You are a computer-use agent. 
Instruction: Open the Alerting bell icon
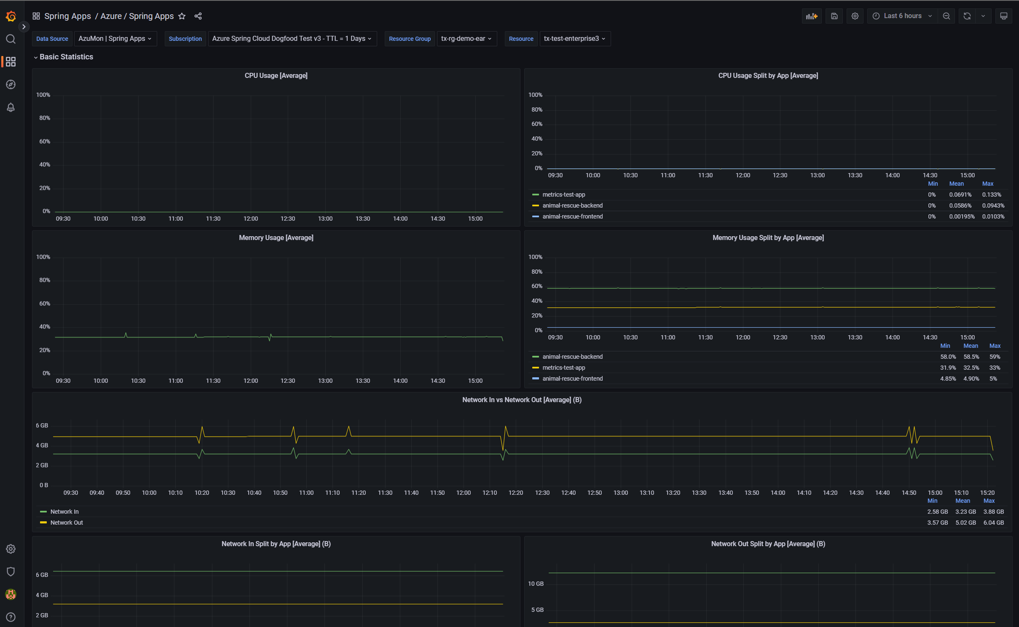point(11,107)
